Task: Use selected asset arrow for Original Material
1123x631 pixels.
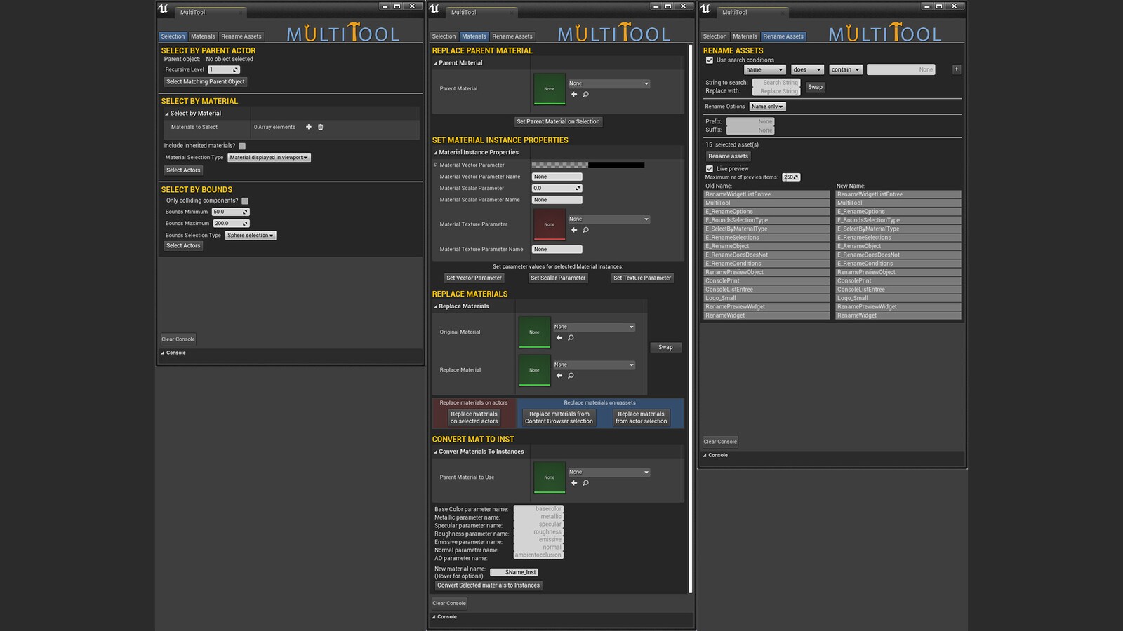Action: coord(559,337)
